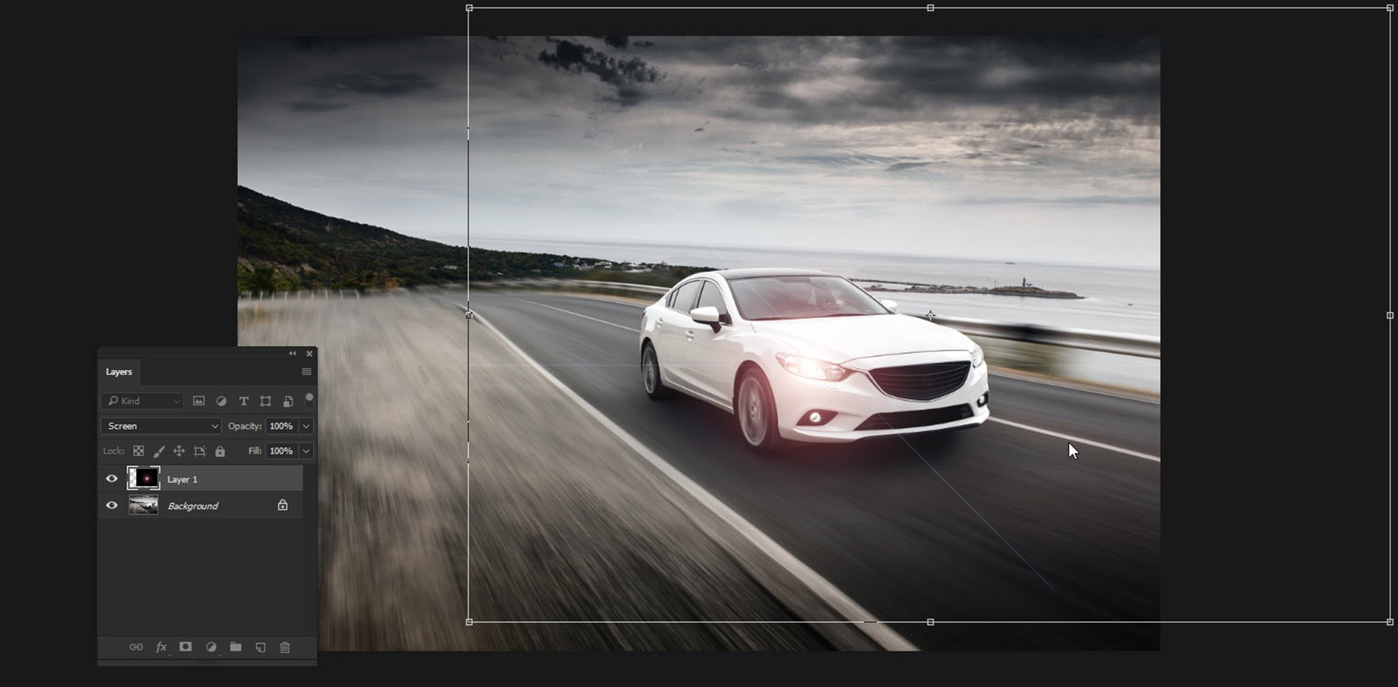The width and height of the screenshot is (1398, 687).
Task: Select Layer 1 thumbnail
Action: tap(144, 479)
